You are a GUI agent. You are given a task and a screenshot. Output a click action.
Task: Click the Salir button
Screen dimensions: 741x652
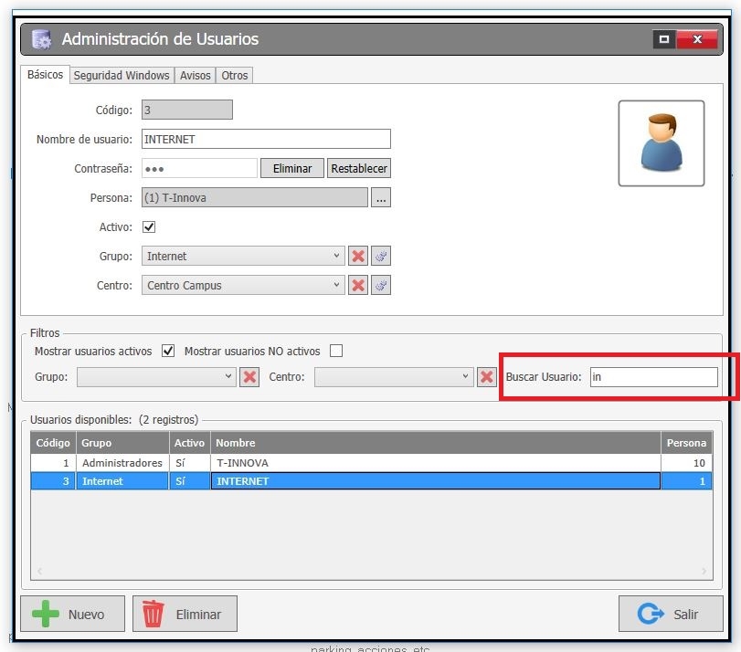coord(671,615)
